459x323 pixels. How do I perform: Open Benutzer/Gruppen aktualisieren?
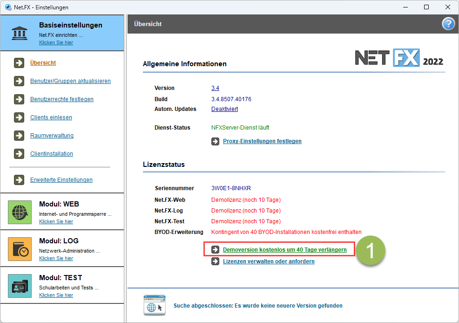click(71, 81)
